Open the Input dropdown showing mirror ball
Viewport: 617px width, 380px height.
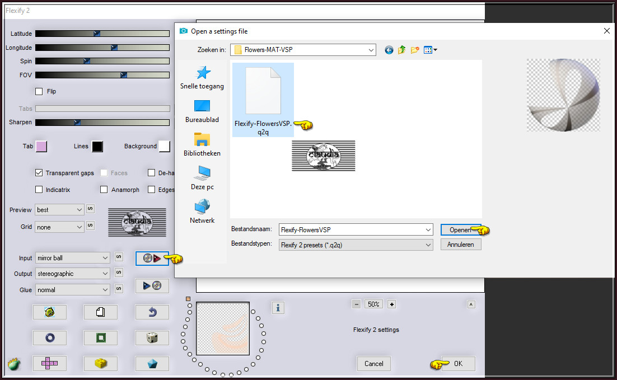tap(72, 258)
